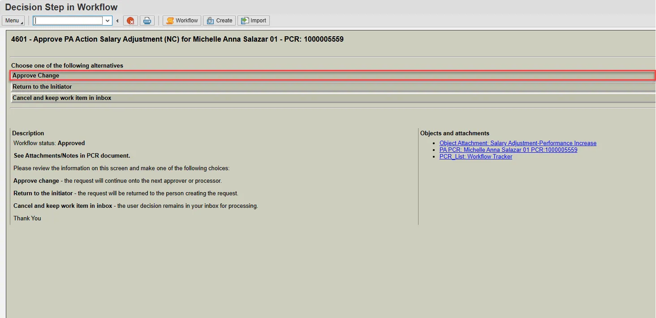Viewport: 656px width, 318px height.
Task: Expand the command field dropdown arrow
Action: [x=108, y=21]
